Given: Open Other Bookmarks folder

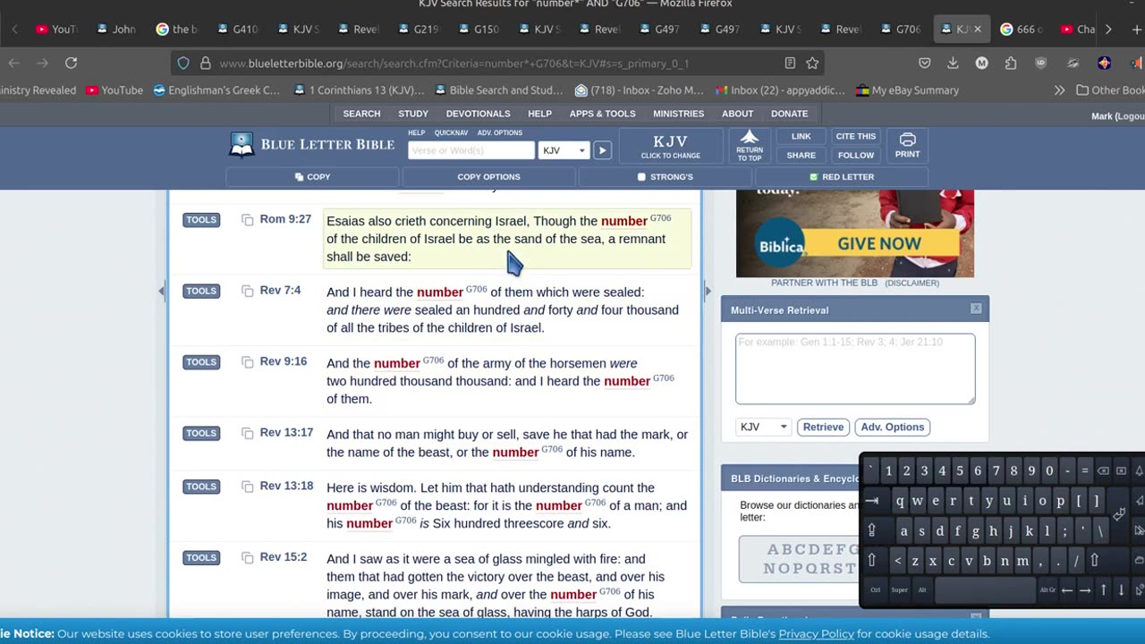Looking at the screenshot, I should pyautogui.click(x=1110, y=90).
